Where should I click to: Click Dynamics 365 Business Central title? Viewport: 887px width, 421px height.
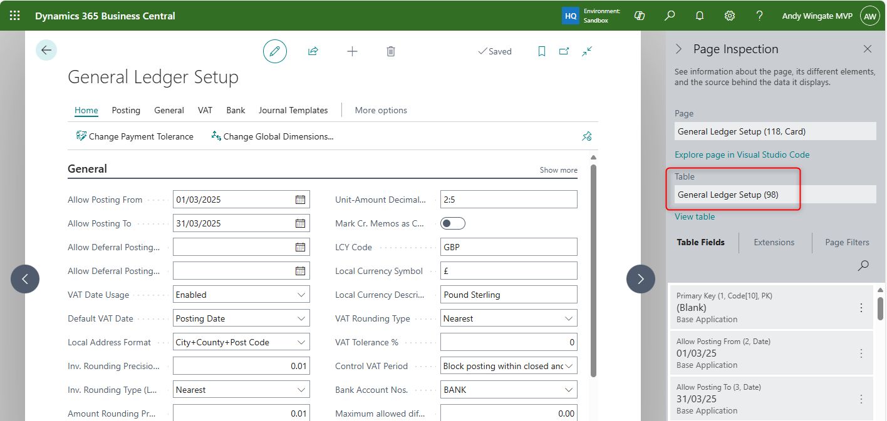pos(105,16)
